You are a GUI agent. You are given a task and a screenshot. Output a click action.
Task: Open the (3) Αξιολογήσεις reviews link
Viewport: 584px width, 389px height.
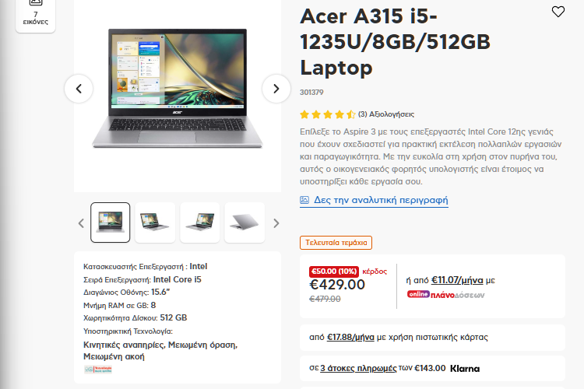point(386,114)
